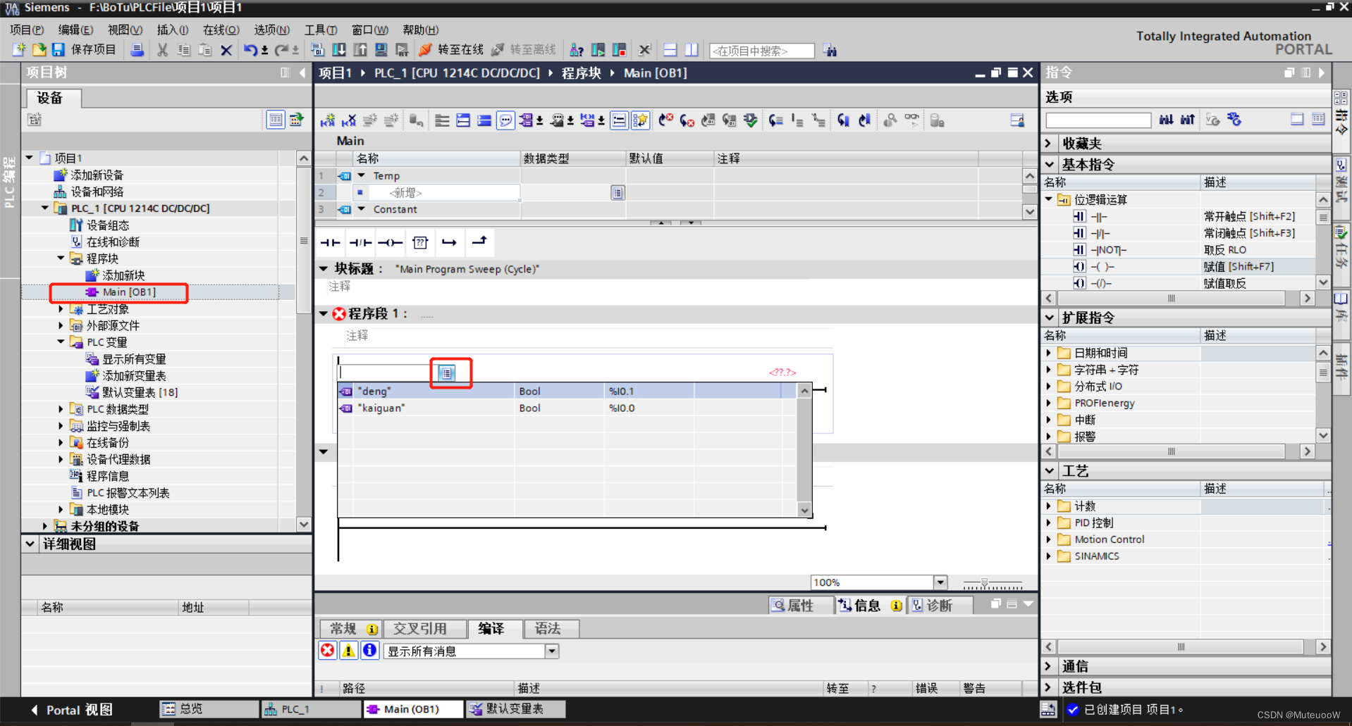Click the Open branch arrow in favorites bar
1352x726 pixels.
coord(449,242)
